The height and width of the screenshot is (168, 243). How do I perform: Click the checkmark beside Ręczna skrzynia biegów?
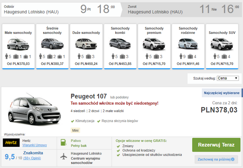point(99,121)
